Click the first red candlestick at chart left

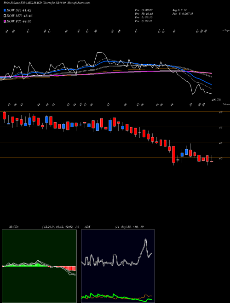coord(4,116)
